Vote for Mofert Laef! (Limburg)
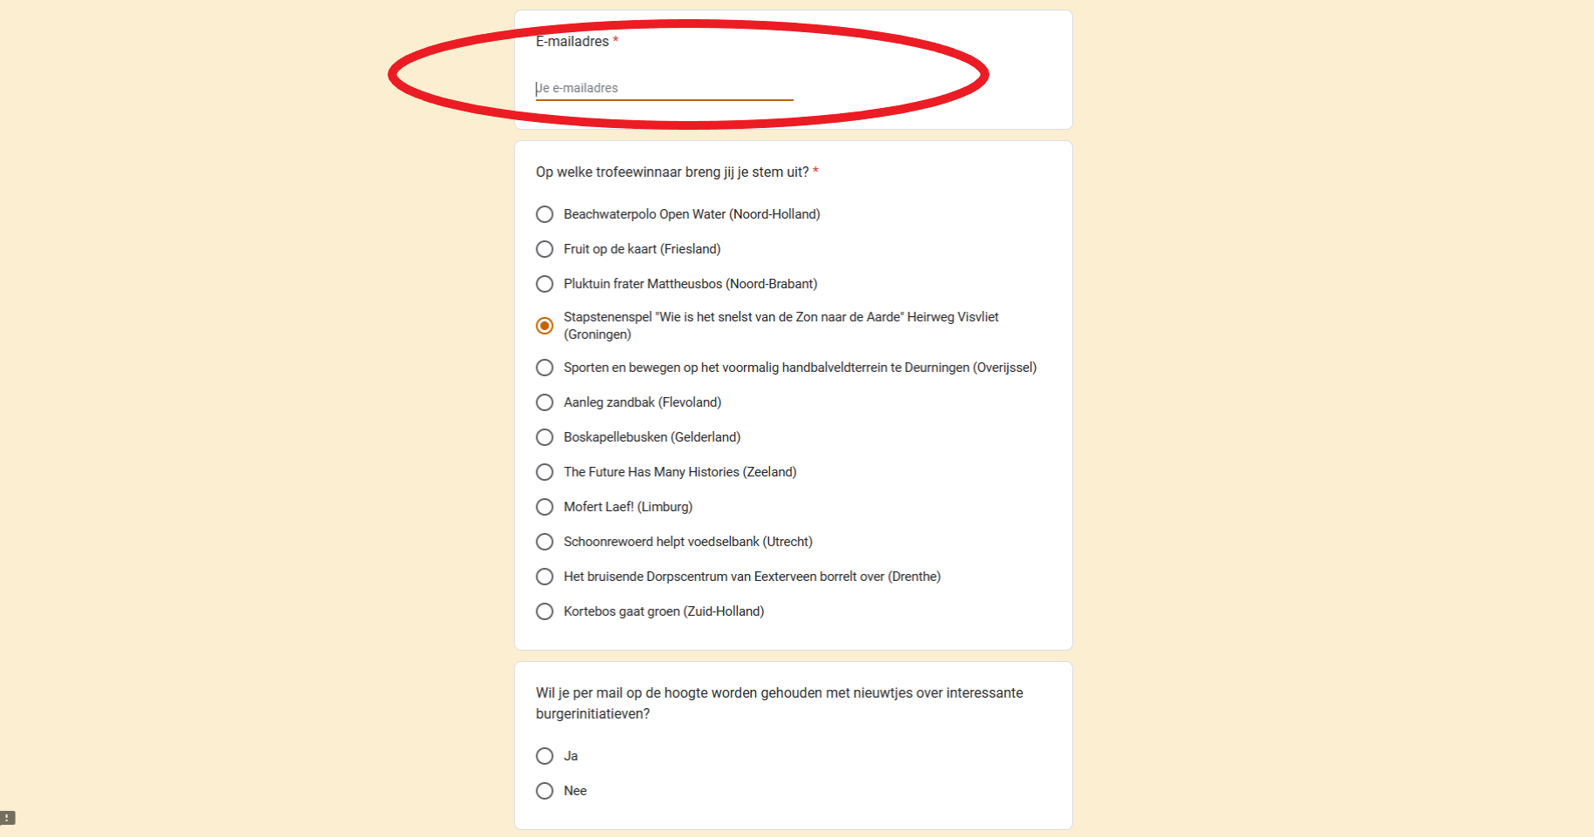This screenshot has width=1594, height=837. tap(544, 507)
